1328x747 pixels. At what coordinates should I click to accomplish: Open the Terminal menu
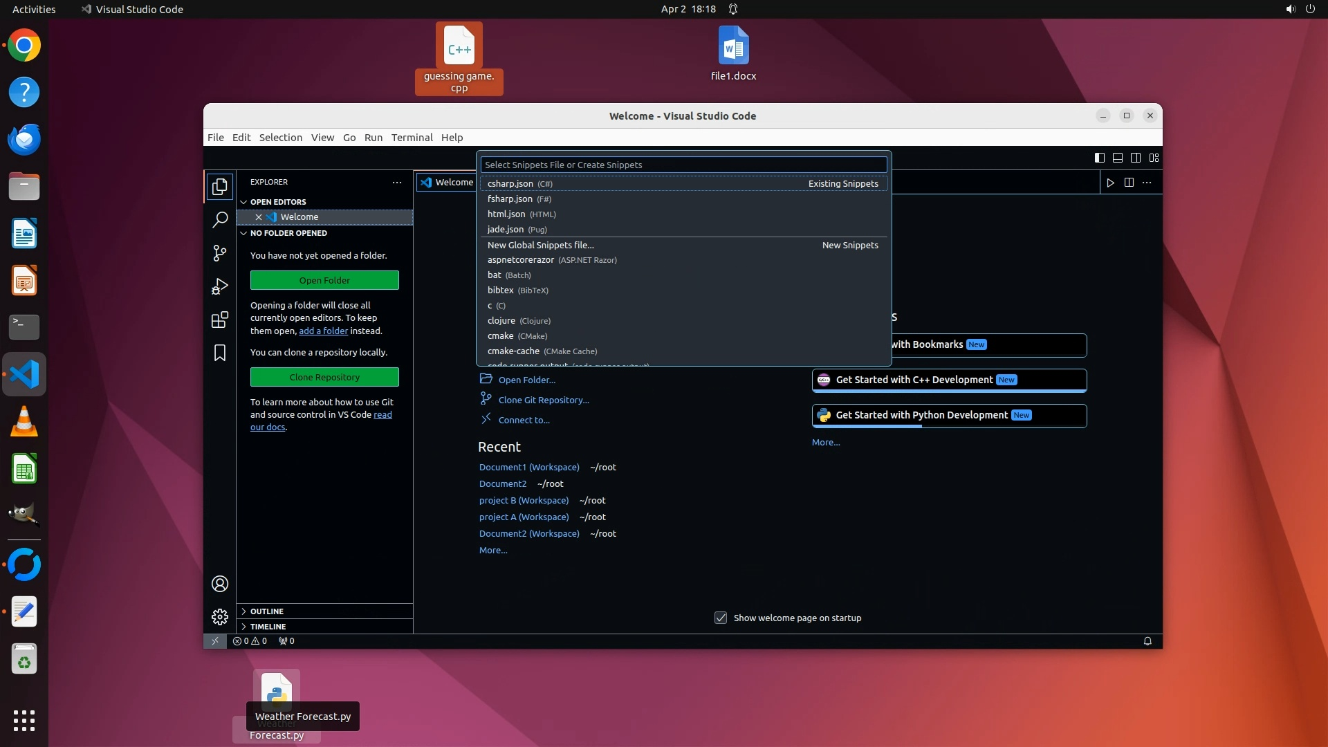(412, 138)
